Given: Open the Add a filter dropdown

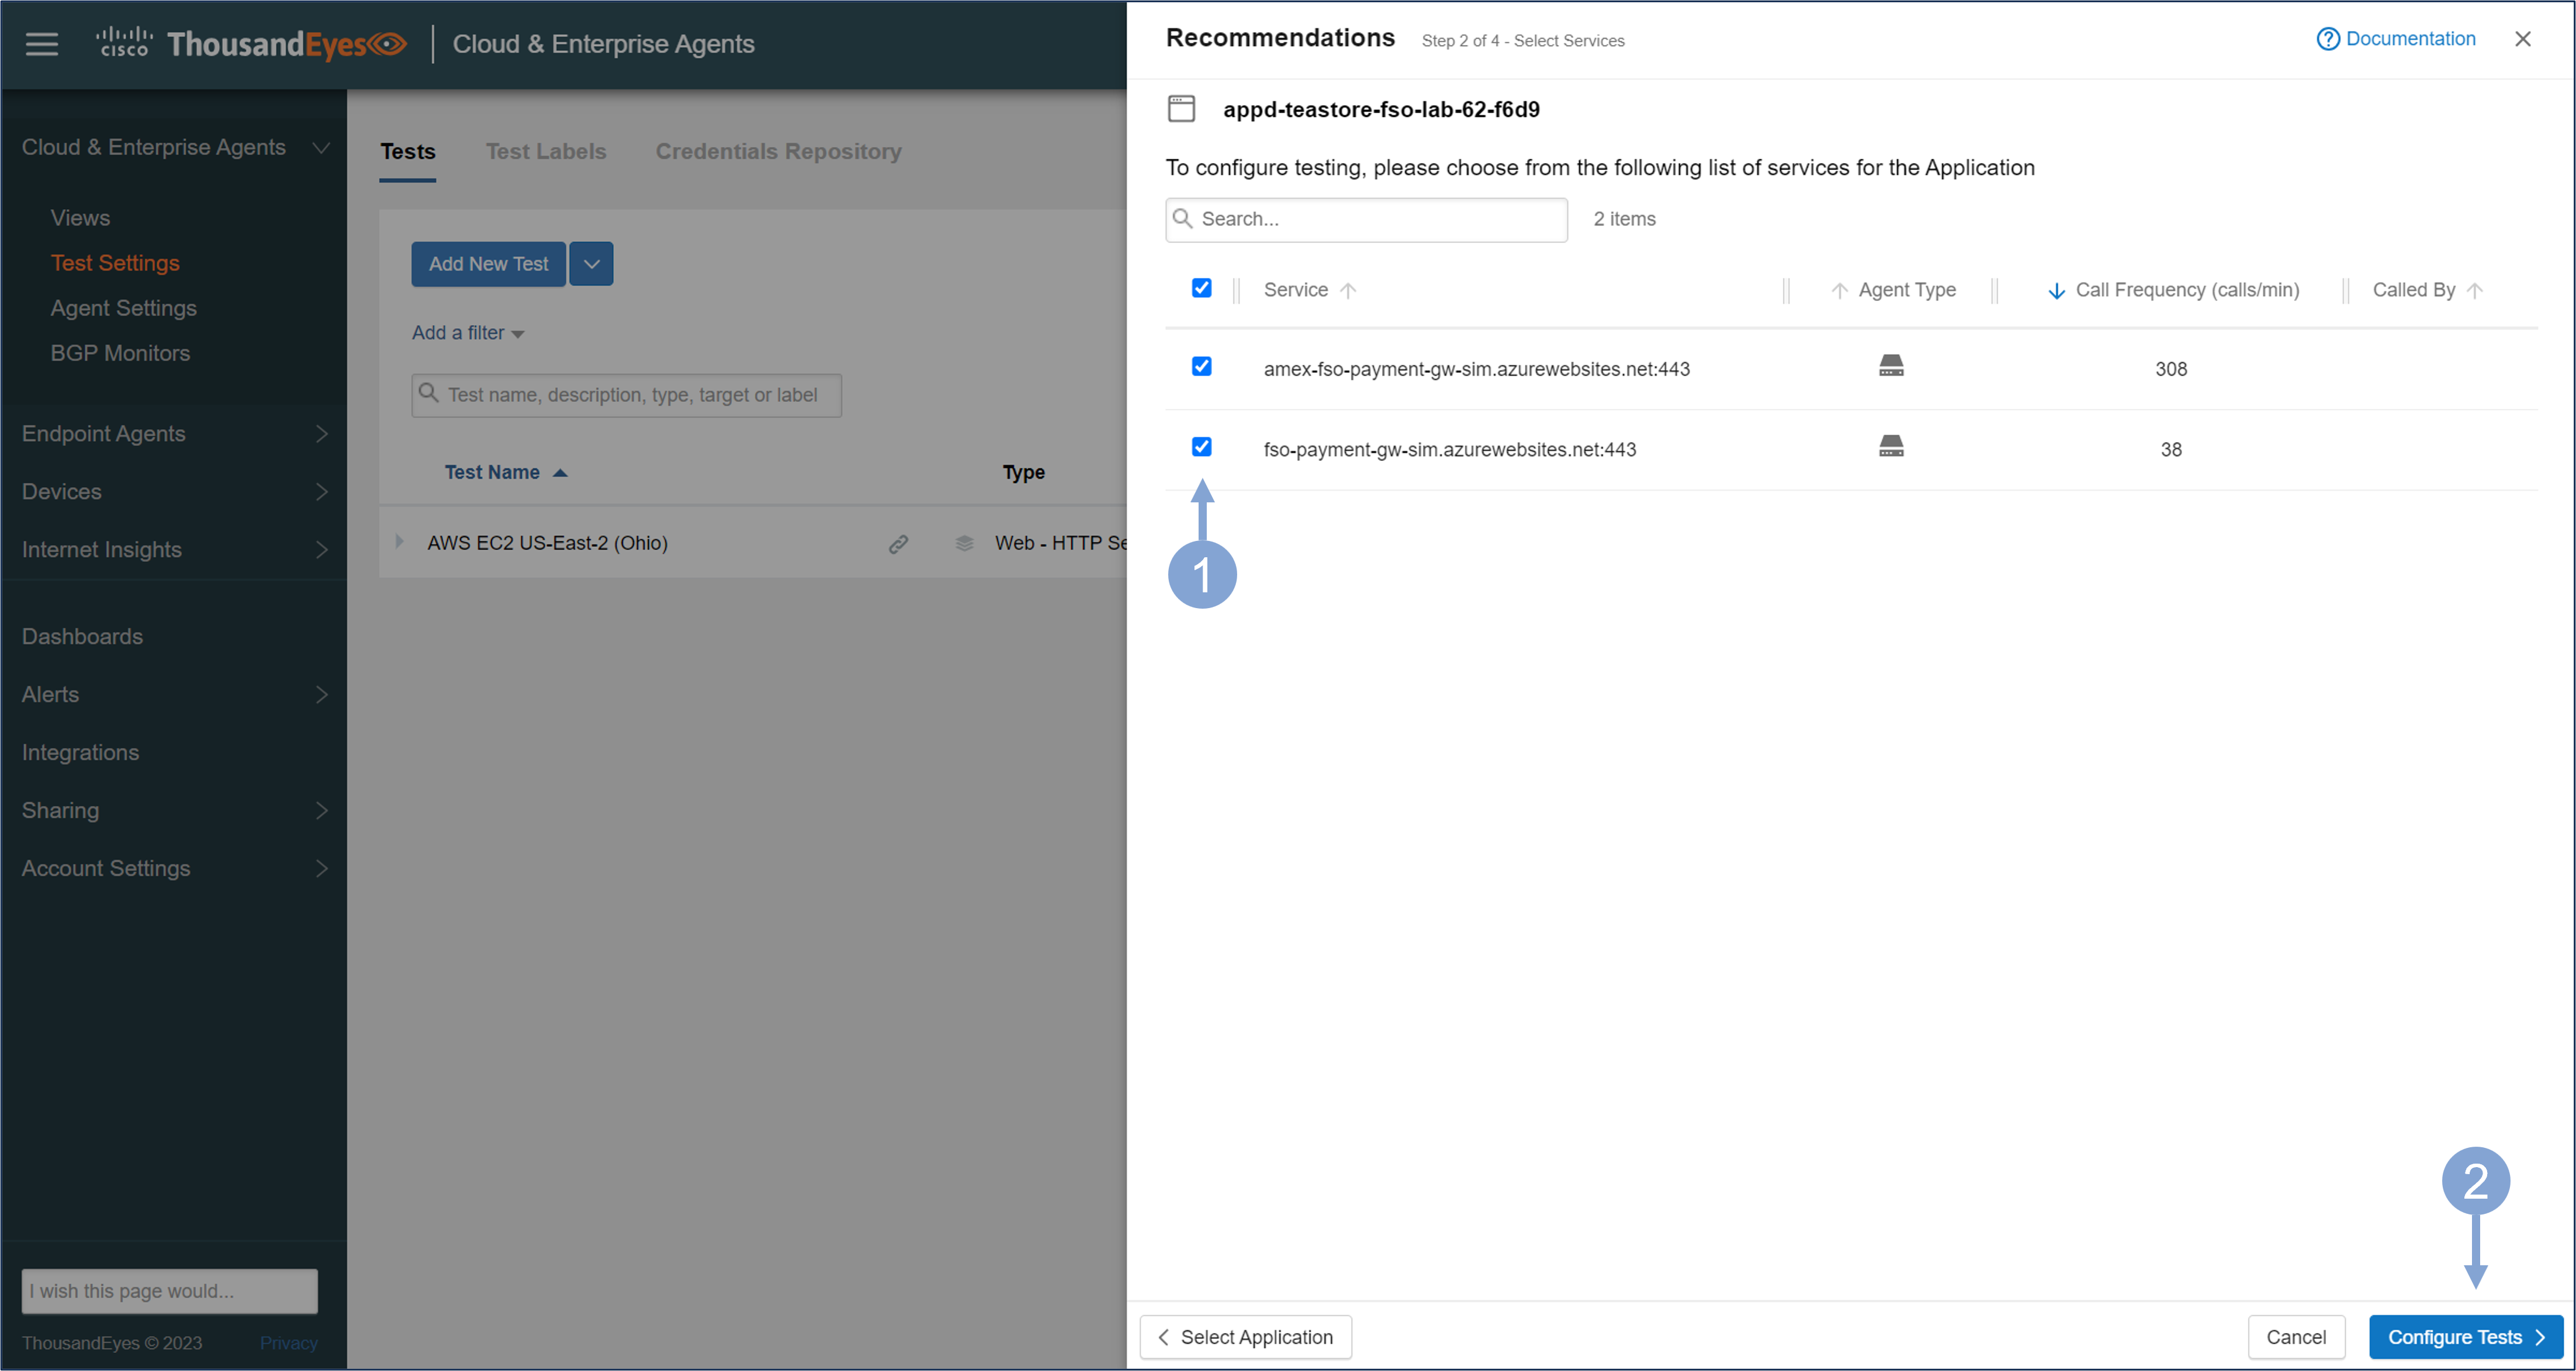Looking at the screenshot, I should click(467, 333).
